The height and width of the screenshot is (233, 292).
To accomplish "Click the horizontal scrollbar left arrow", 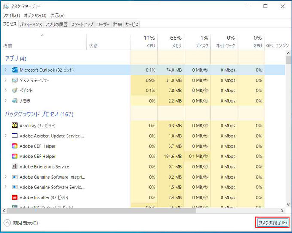I will tap(4, 211).
